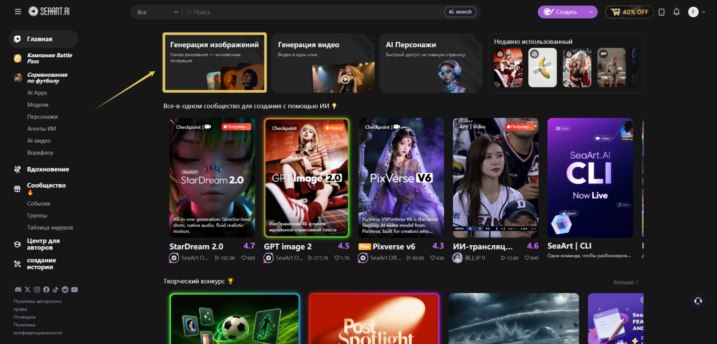Click the author avatar under ИИ-трансляц... card

pos(457,258)
